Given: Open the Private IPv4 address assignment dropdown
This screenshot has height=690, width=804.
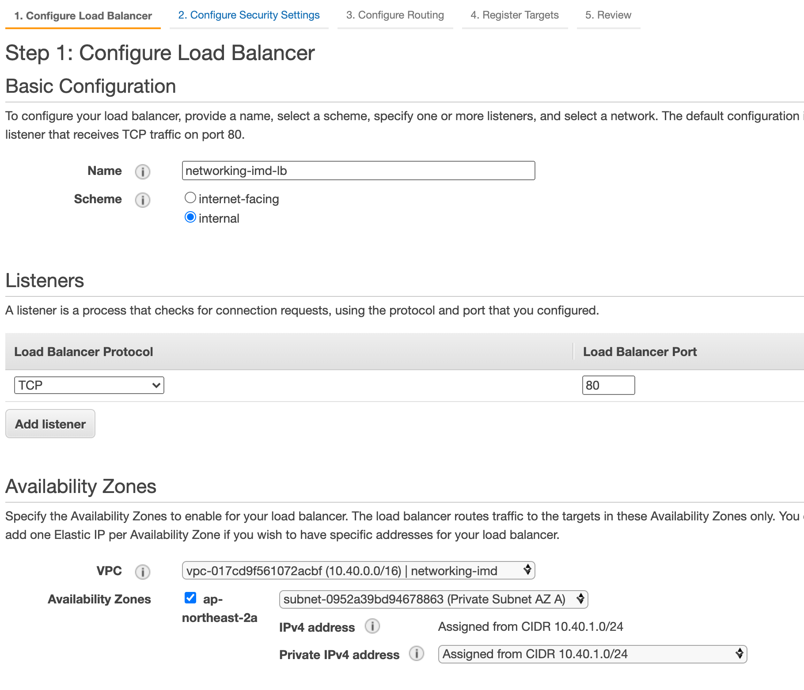Looking at the screenshot, I should tap(592, 654).
